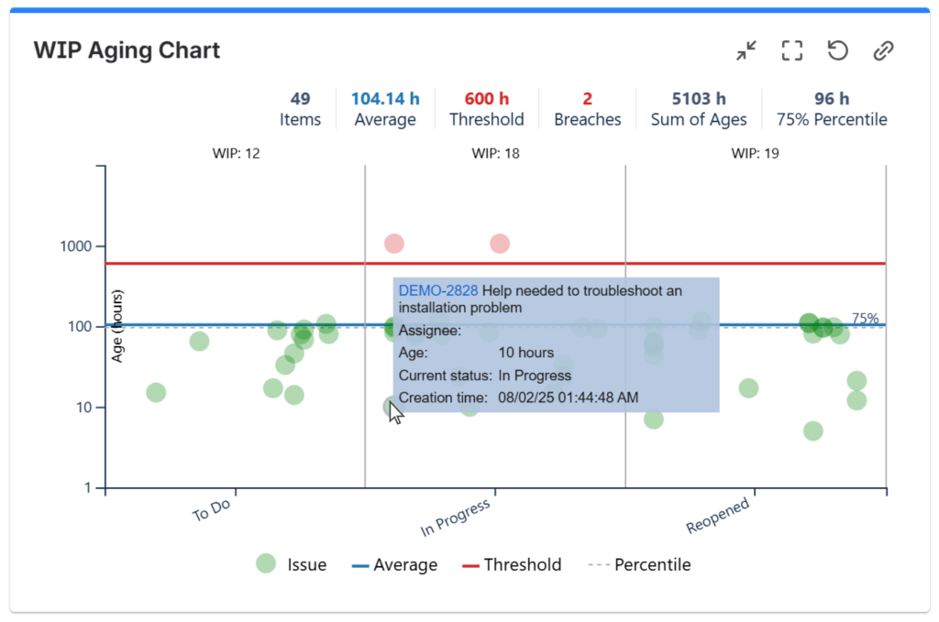
Task: Click the 104.14 h Average statistic
Action: coord(385,109)
